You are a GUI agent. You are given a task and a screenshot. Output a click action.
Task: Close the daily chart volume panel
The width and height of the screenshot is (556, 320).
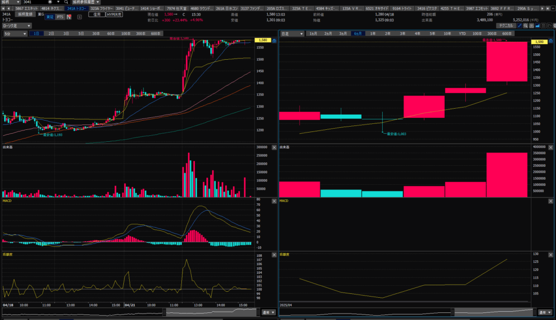(x=551, y=147)
